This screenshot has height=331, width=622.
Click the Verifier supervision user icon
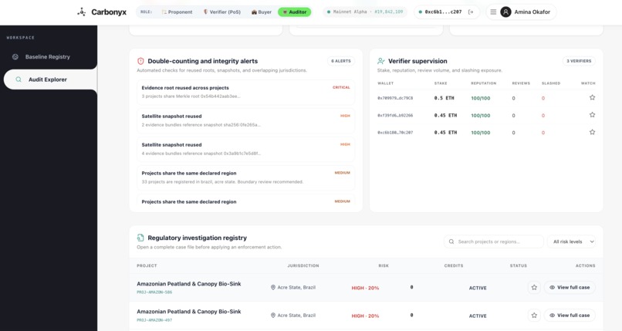(380, 61)
